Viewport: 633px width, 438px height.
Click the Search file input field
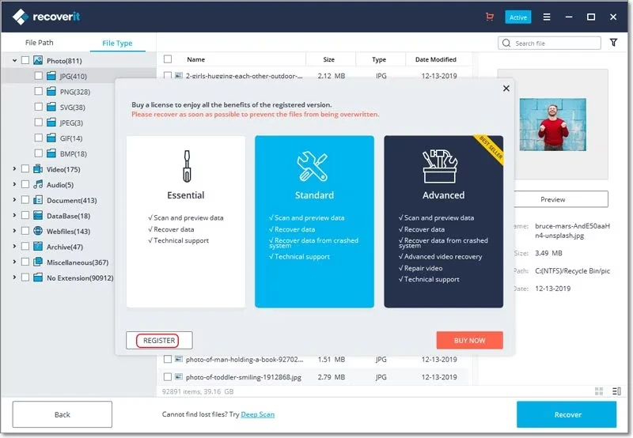pos(549,43)
